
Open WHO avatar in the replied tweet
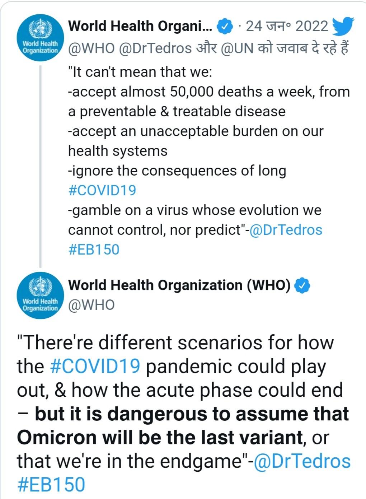click(40, 38)
